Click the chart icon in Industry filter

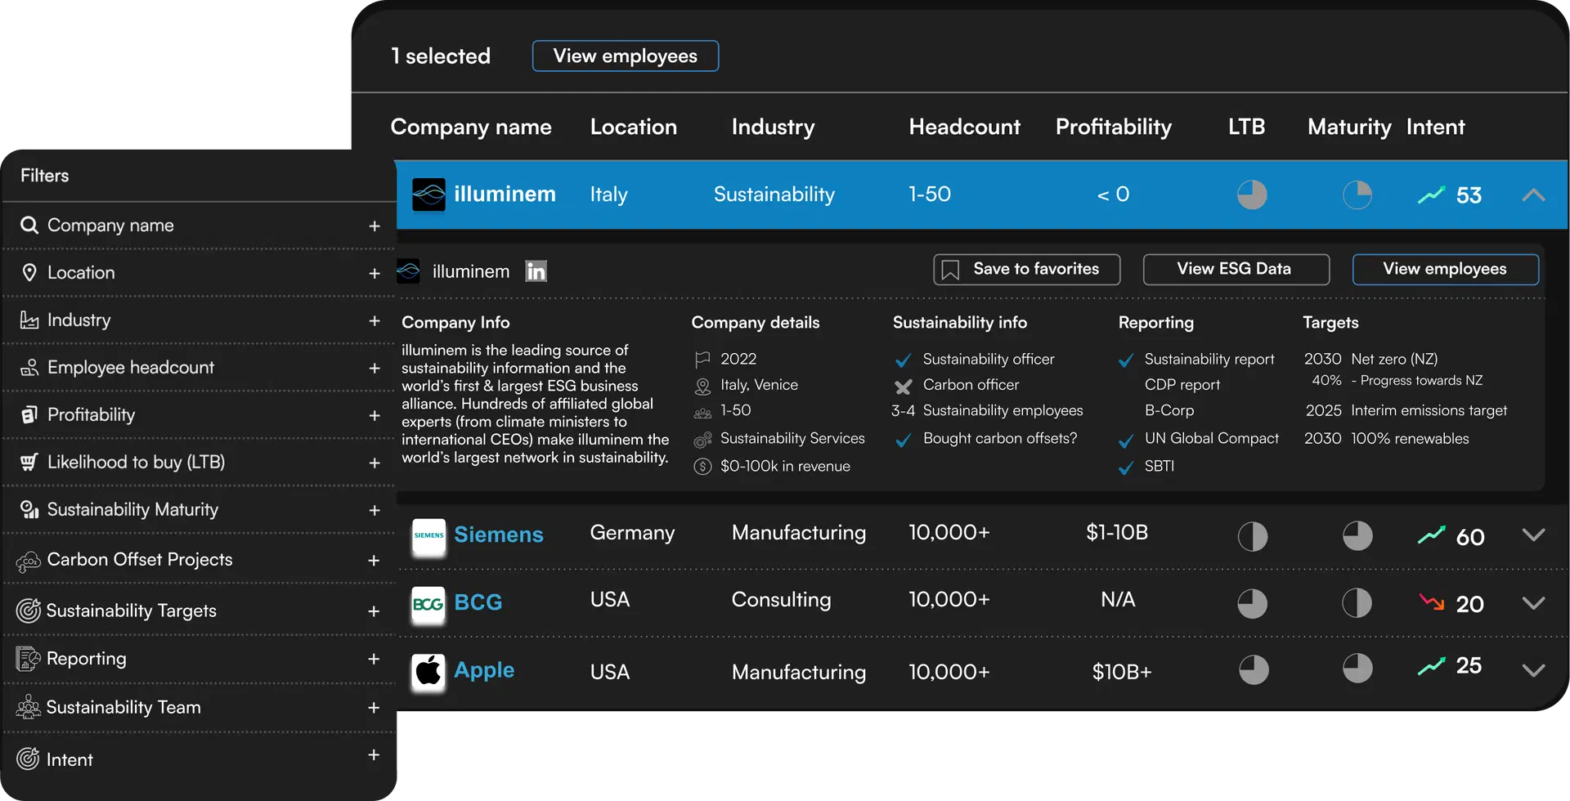29,320
